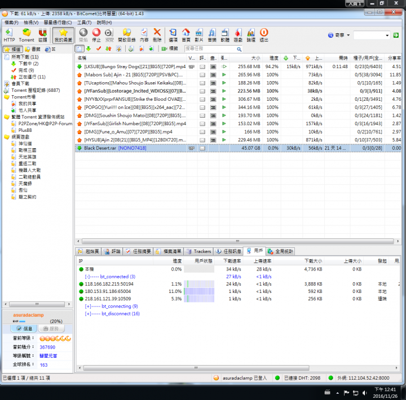Click the play icon on Girlish Number row
Viewport: 406px width, 400px height.
point(224,124)
